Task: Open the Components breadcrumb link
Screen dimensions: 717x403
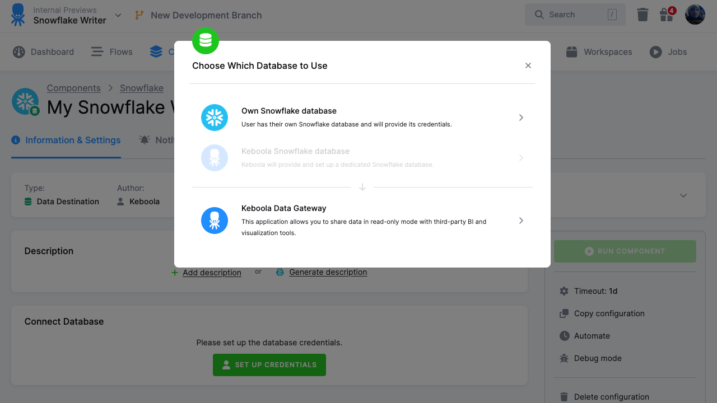Action: coord(73,88)
